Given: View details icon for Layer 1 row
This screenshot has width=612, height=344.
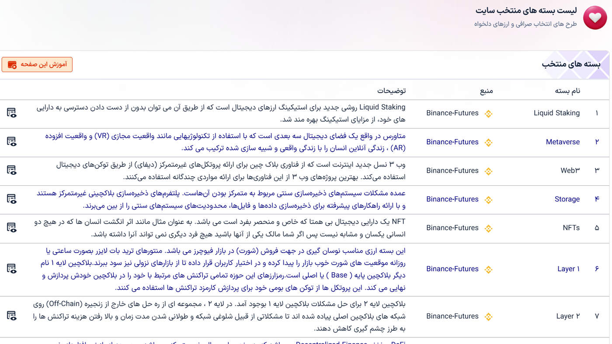Looking at the screenshot, I should coord(12,269).
